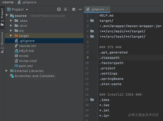This screenshot has height=121, width=163.
Task: Click the ### STS ### comment line
Action: tap(110, 47)
